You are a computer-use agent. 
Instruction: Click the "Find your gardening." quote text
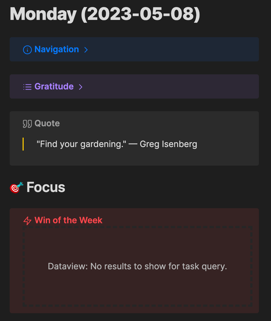(81, 144)
